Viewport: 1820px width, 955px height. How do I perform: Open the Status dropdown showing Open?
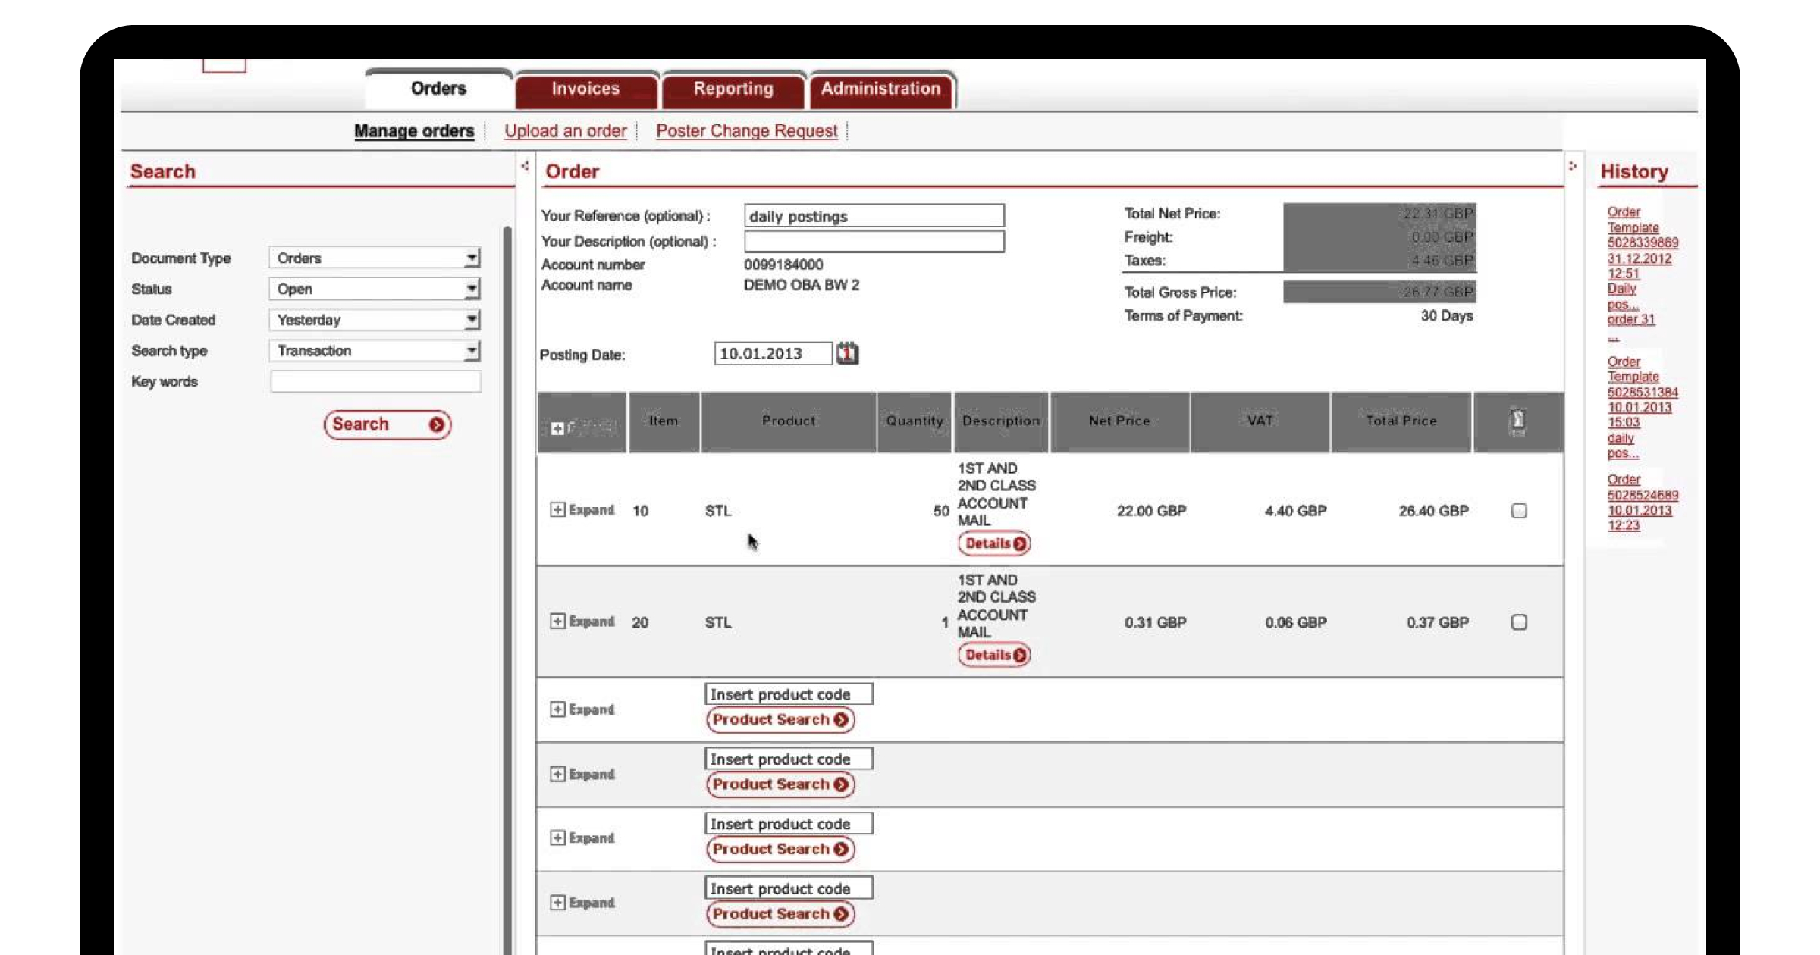pyautogui.click(x=472, y=289)
